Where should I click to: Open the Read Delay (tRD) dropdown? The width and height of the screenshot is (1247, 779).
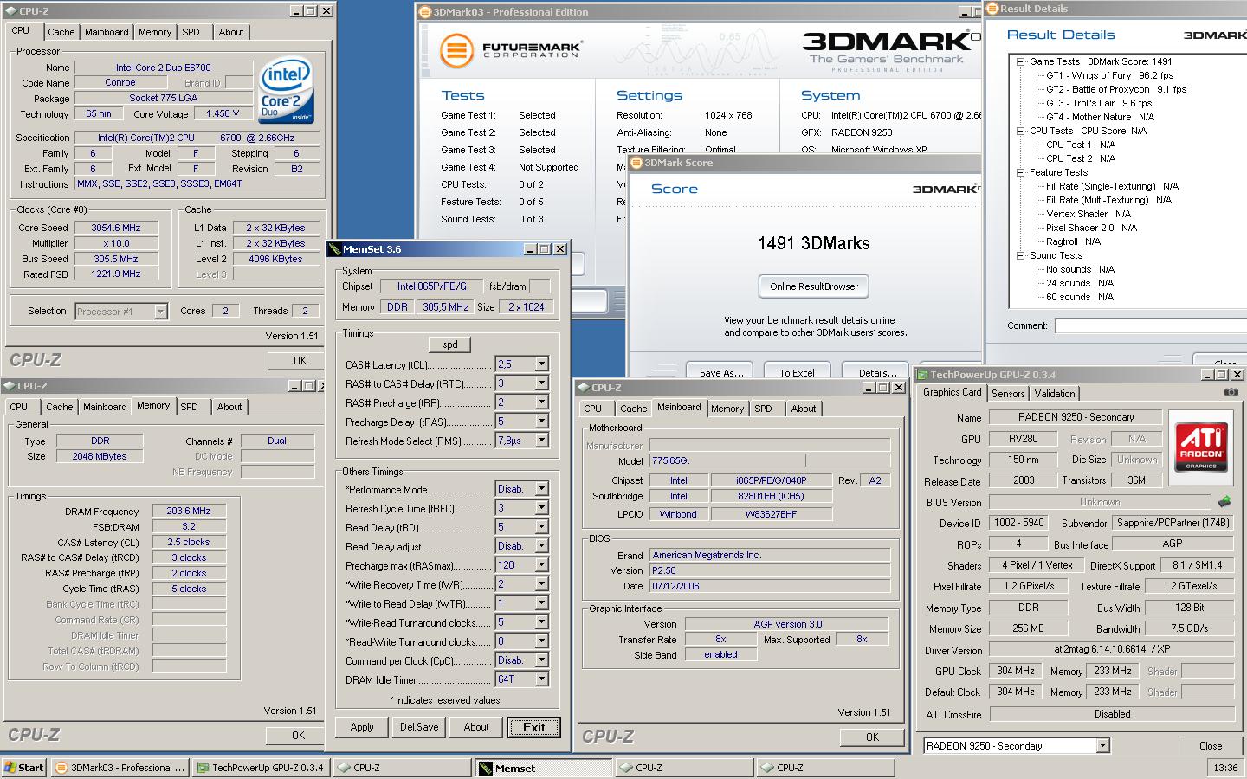(x=541, y=527)
